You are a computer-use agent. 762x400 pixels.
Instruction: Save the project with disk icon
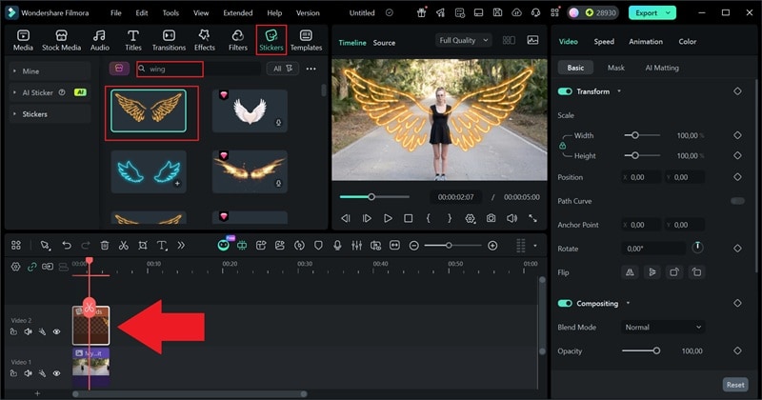tap(497, 12)
